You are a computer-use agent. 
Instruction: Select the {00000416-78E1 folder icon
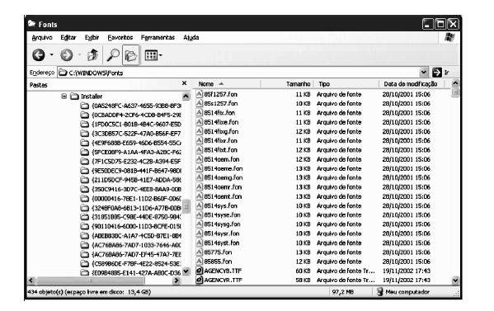coord(84,199)
